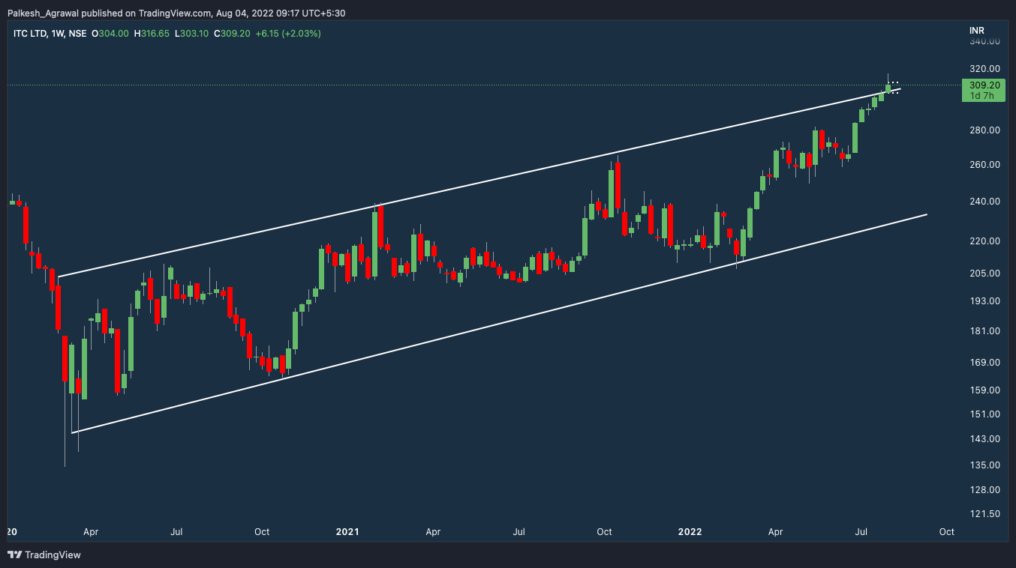1016x568 pixels.
Task: Click the 2022 label on time axis
Action: 690,532
